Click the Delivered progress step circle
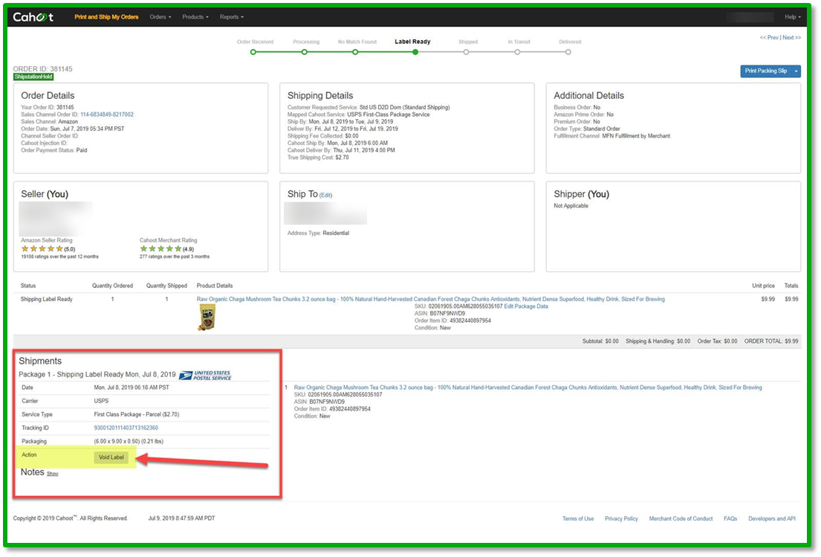 pyautogui.click(x=568, y=52)
